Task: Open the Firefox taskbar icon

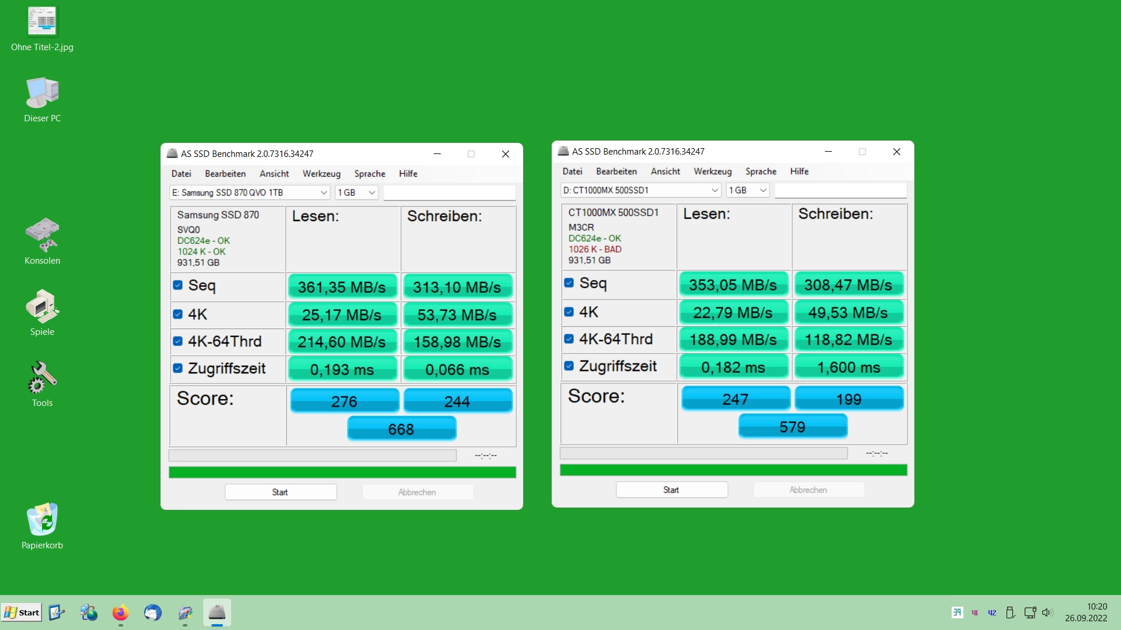Action: [x=120, y=612]
